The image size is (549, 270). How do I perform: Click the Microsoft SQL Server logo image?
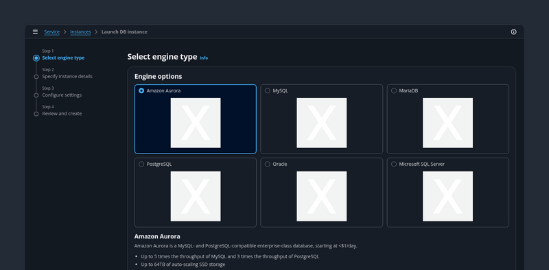pos(447,196)
